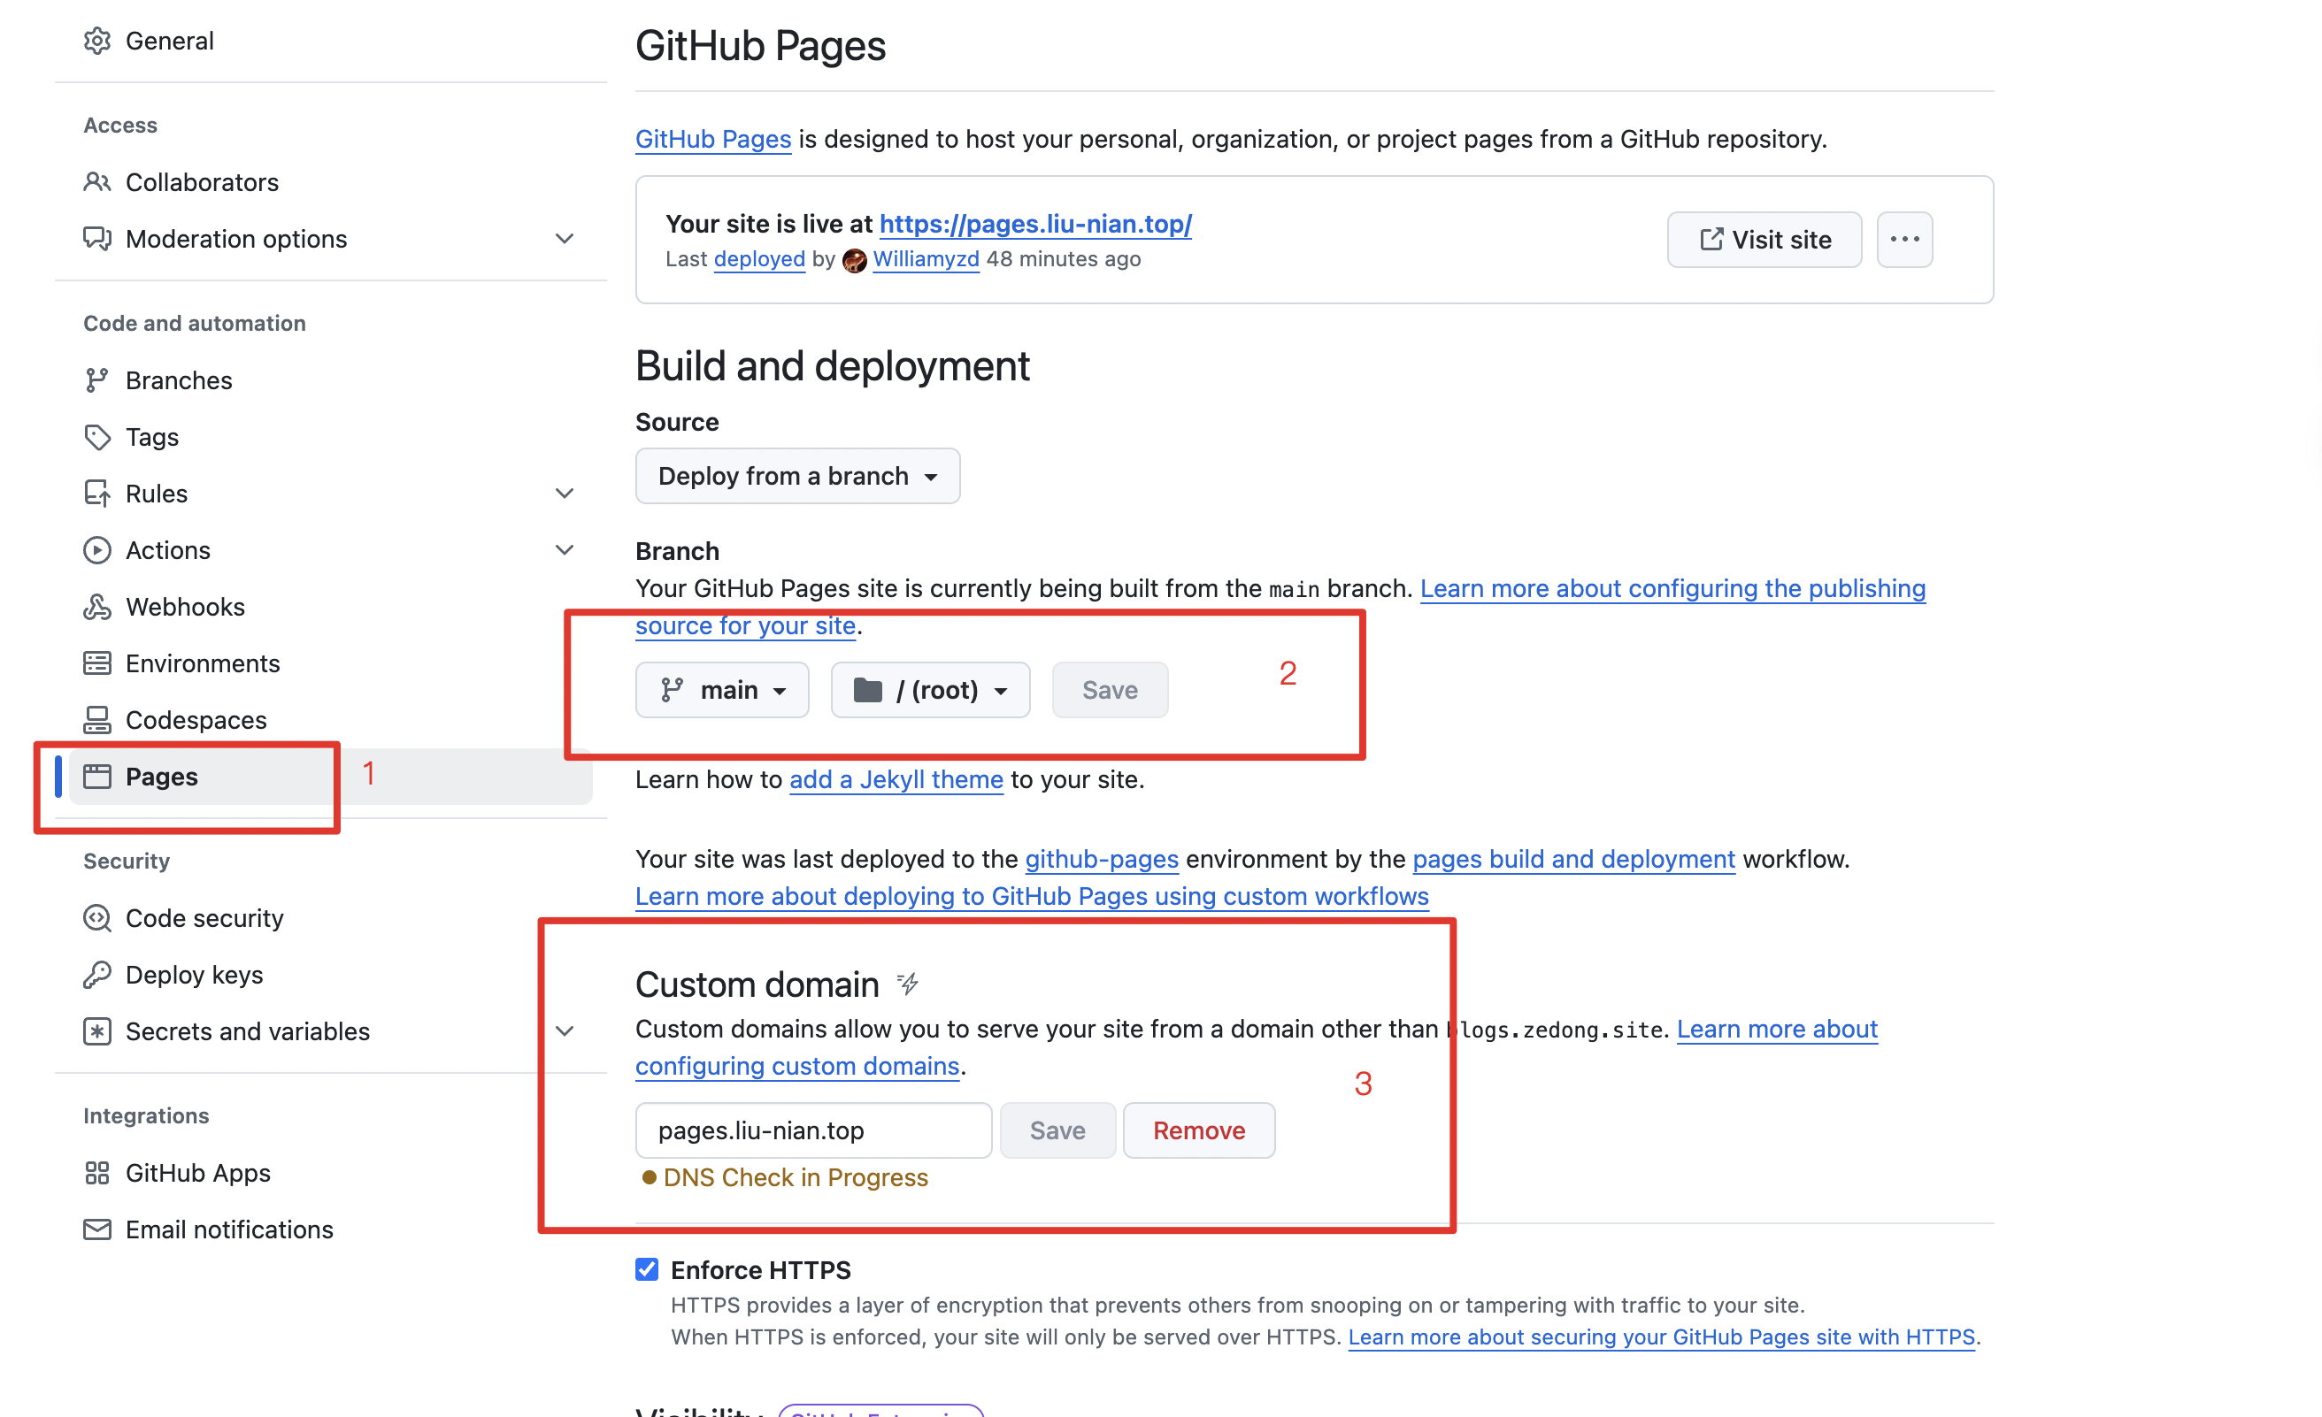Open Collaborators via its people icon

click(x=97, y=182)
